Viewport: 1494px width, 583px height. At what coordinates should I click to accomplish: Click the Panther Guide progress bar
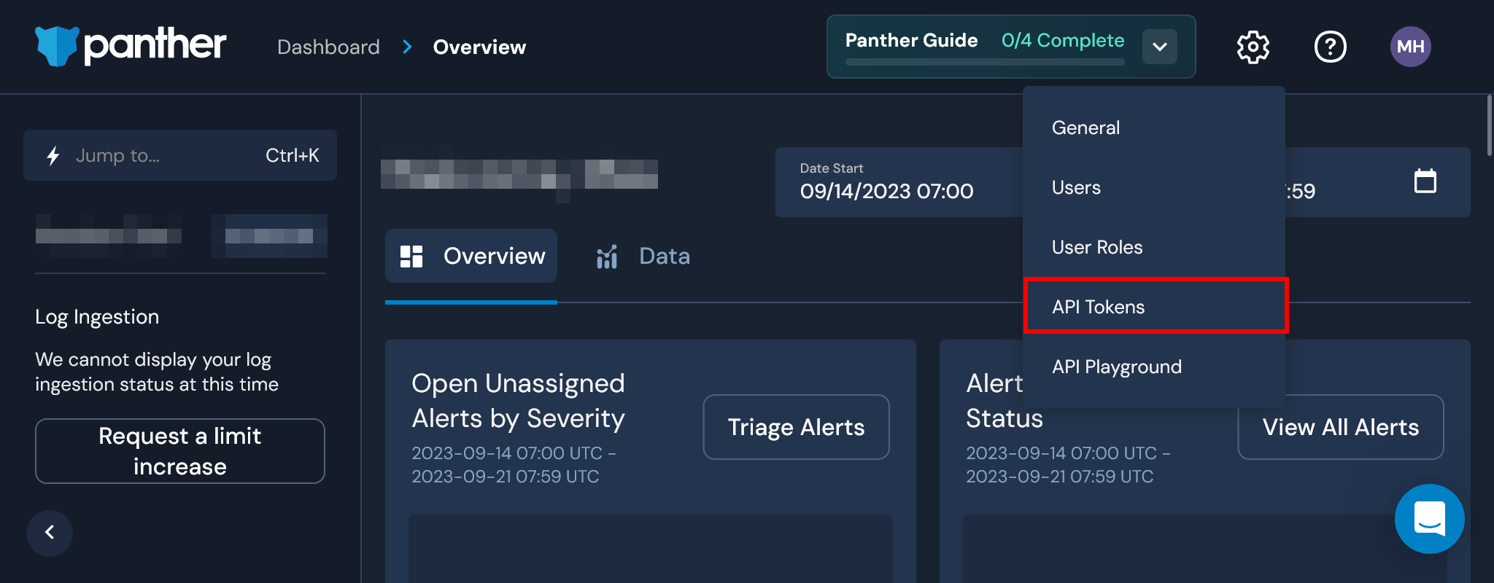[x=985, y=63]
